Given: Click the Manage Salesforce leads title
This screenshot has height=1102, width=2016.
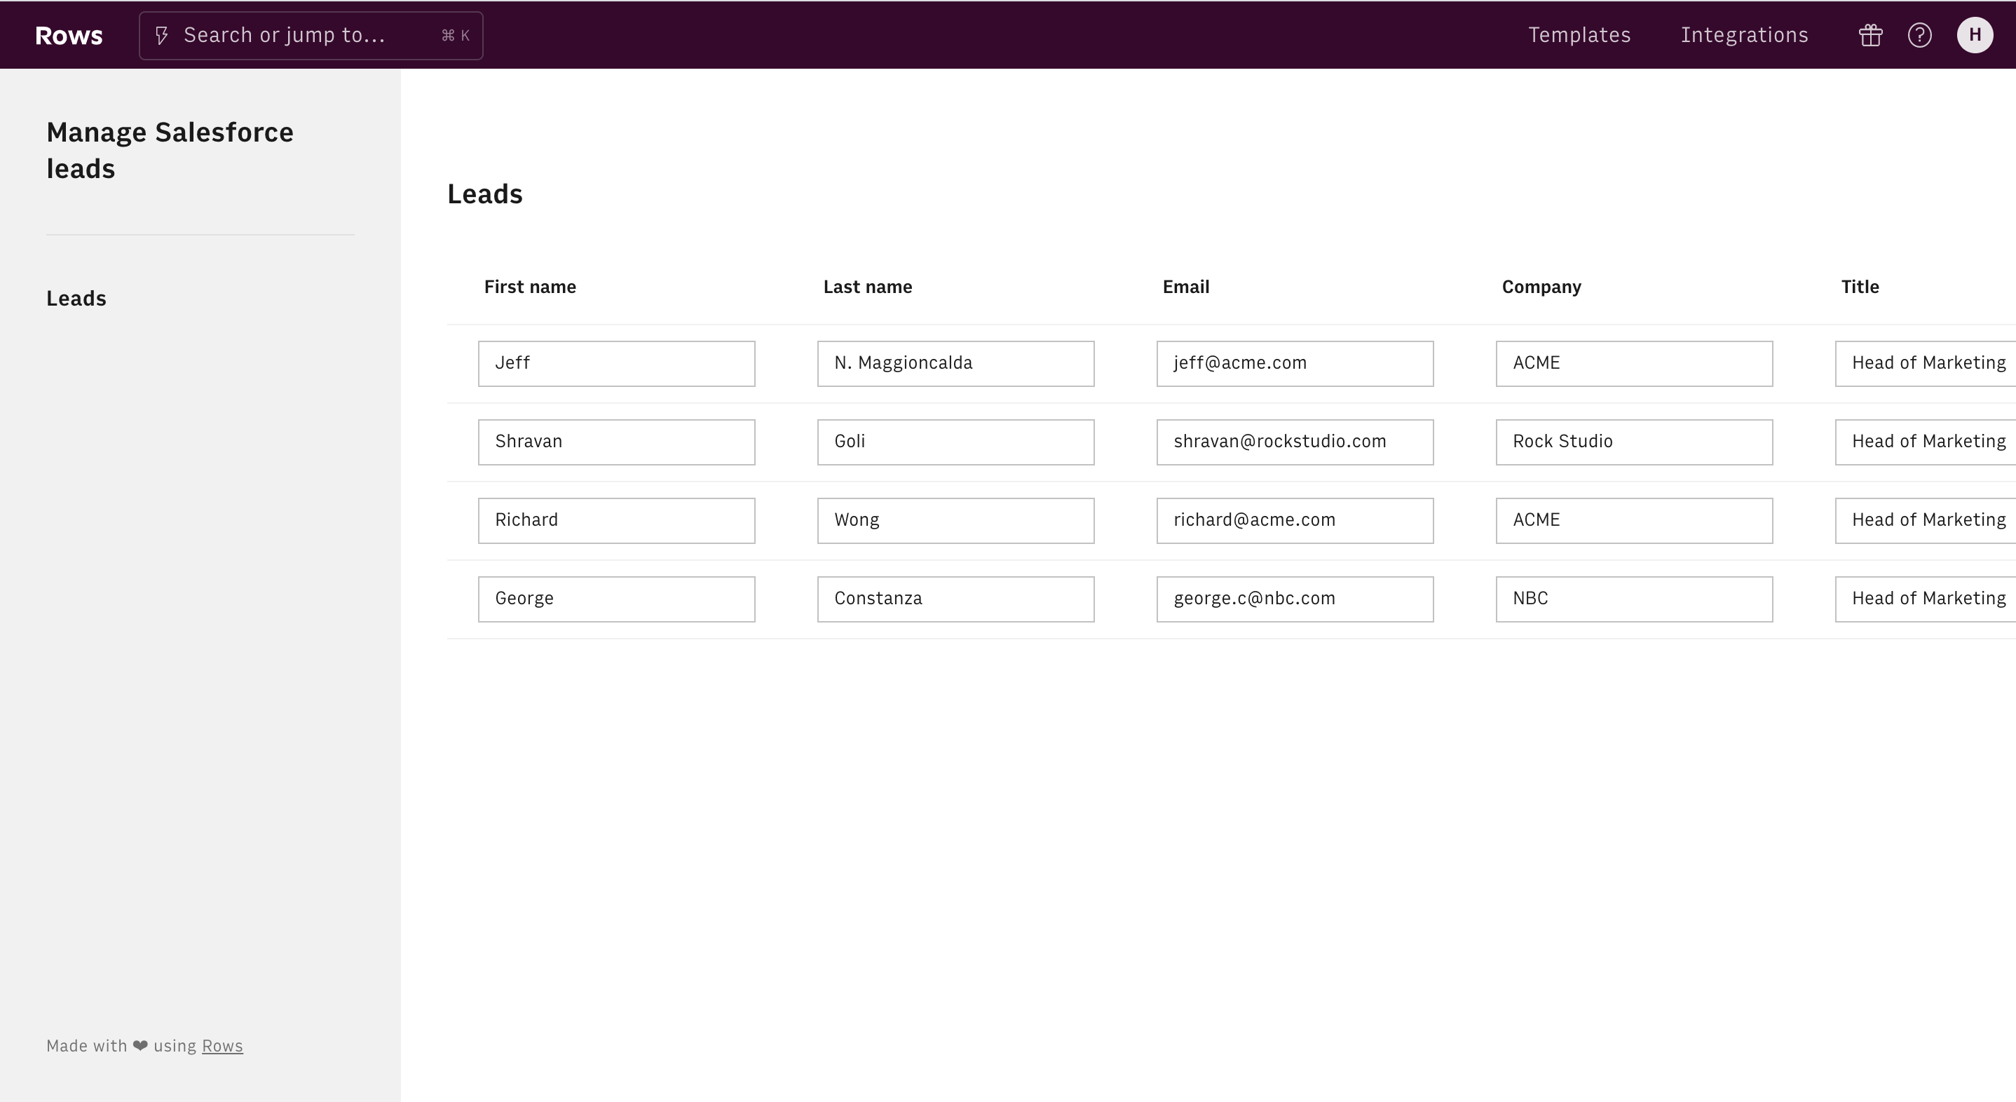Looking at the screenshot, I should [170, 150].
